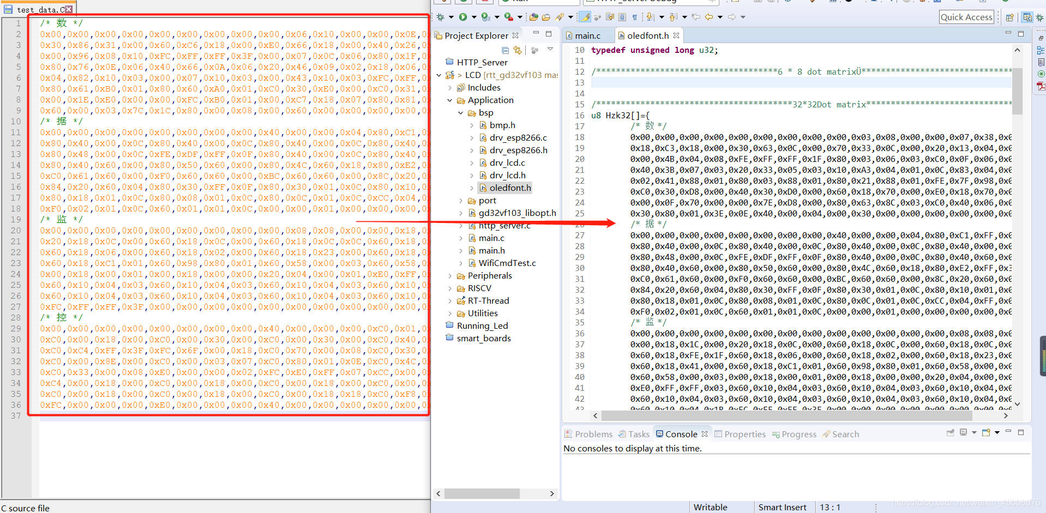
Task: Expand the Peripherals folder
Action: (x=450, y=276)
